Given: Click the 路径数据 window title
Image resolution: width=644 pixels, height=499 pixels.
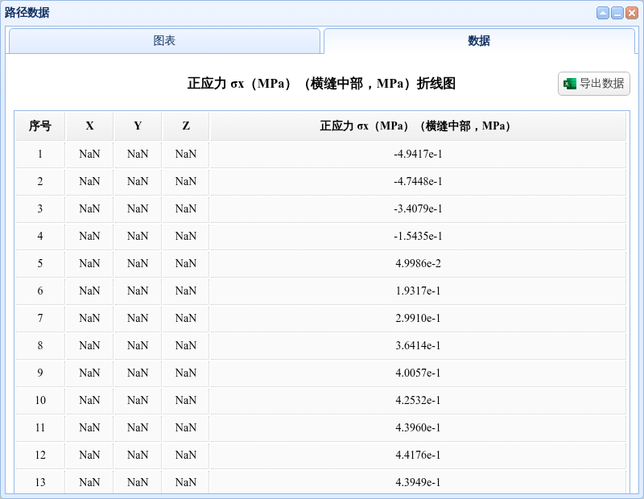Looking at the screenshot, I should 27,13.
